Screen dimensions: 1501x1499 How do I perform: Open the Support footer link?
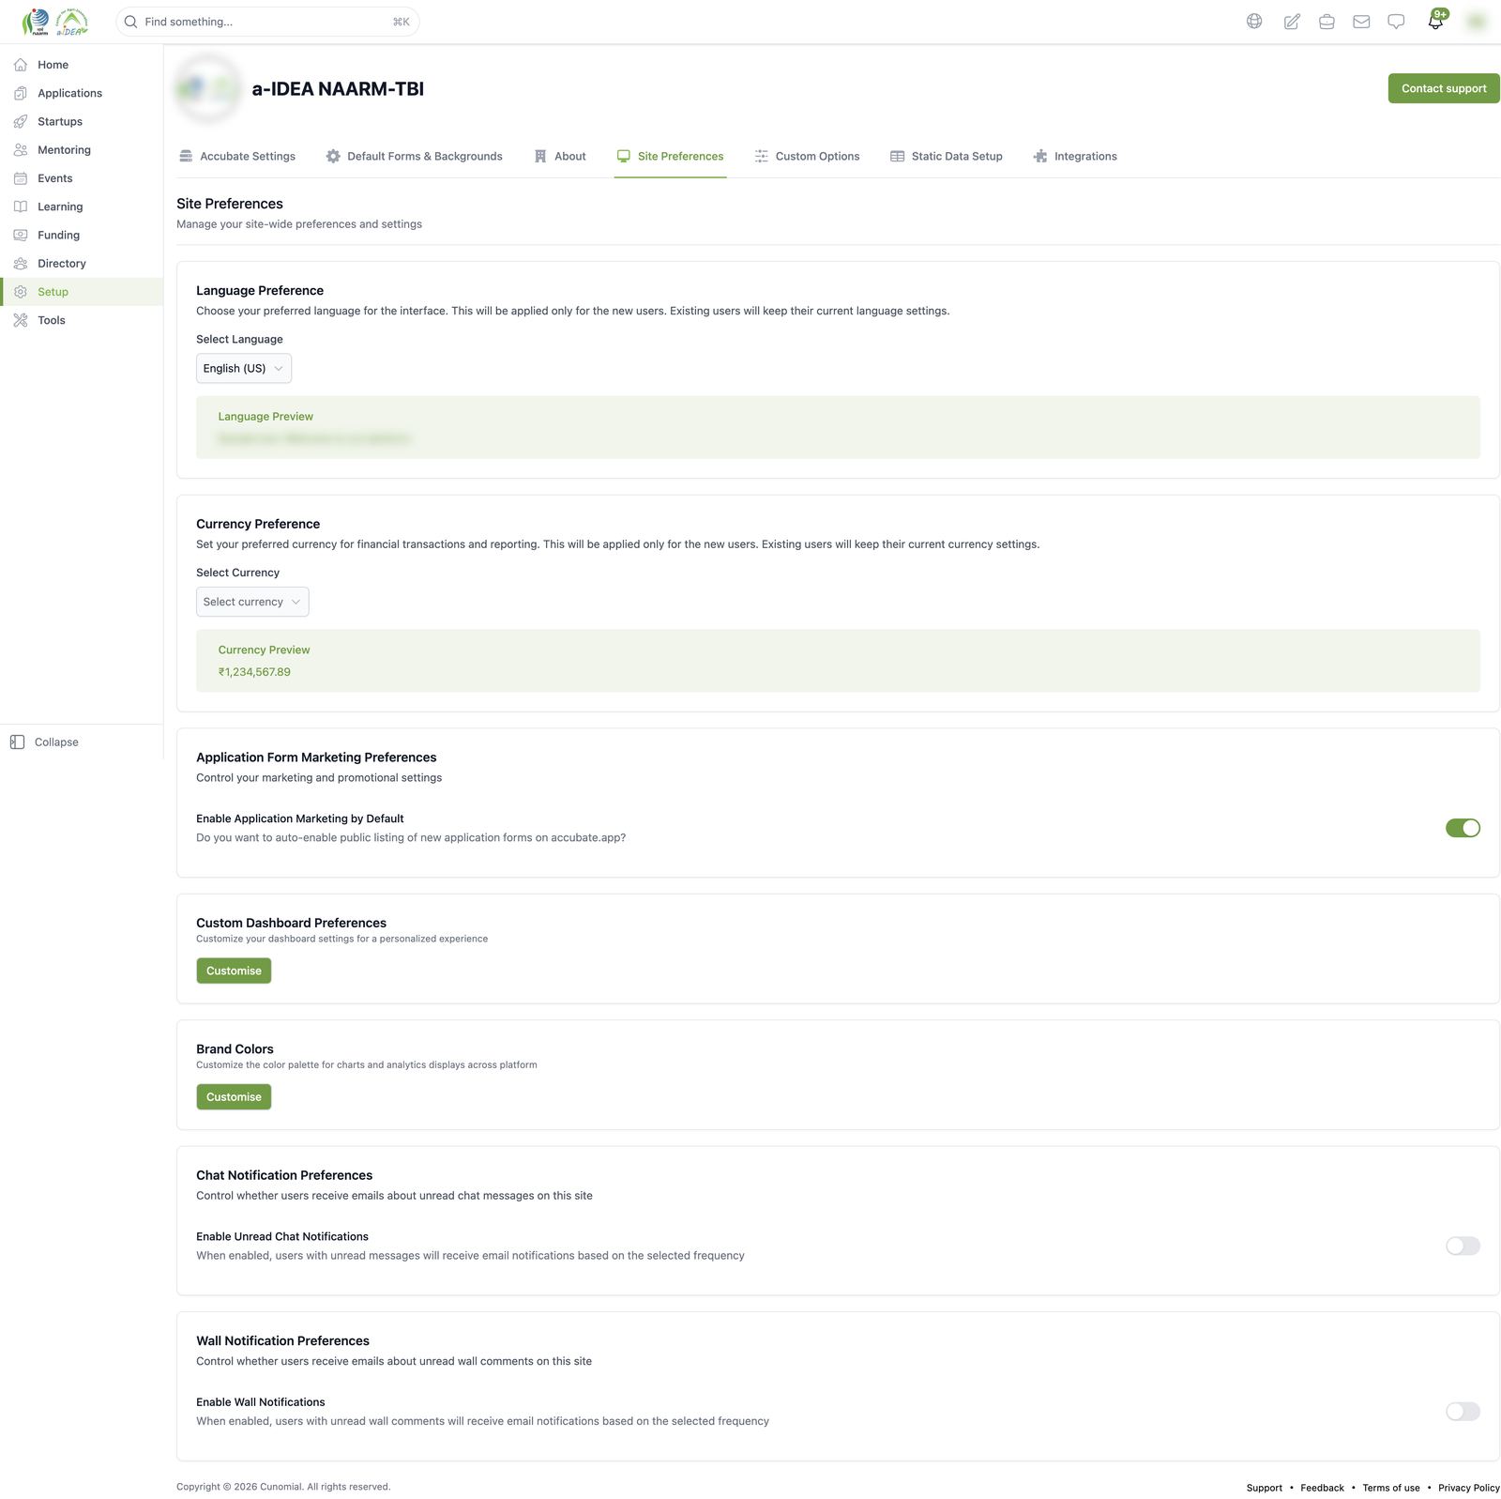[x=1264, y=1488]
